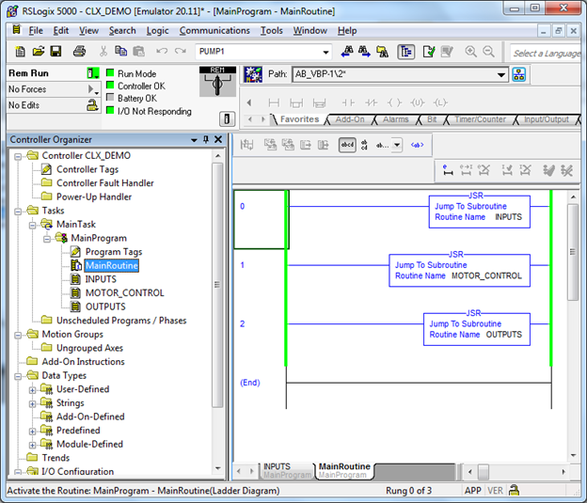
Task: Toggle the highlighted tree view toolbar button
Action: pos(406,52)
